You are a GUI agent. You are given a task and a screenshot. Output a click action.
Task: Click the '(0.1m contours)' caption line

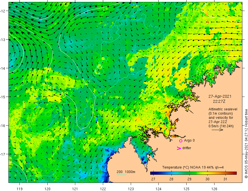[221, 113]
